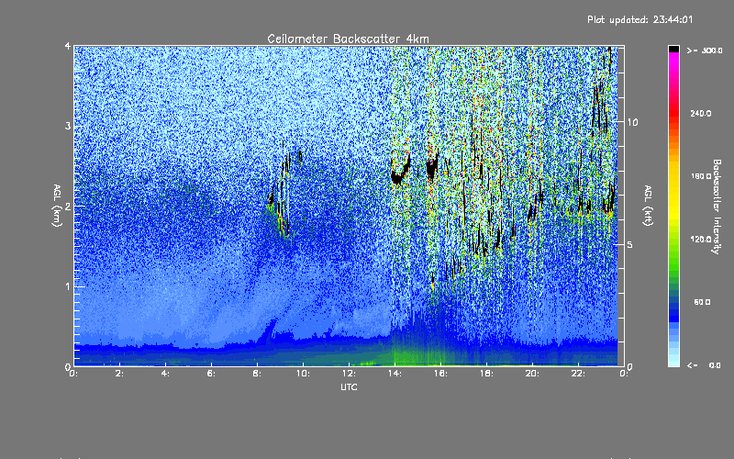Select the '4:' UTC tick label
734x459 pixels.
tap(166, 374)
